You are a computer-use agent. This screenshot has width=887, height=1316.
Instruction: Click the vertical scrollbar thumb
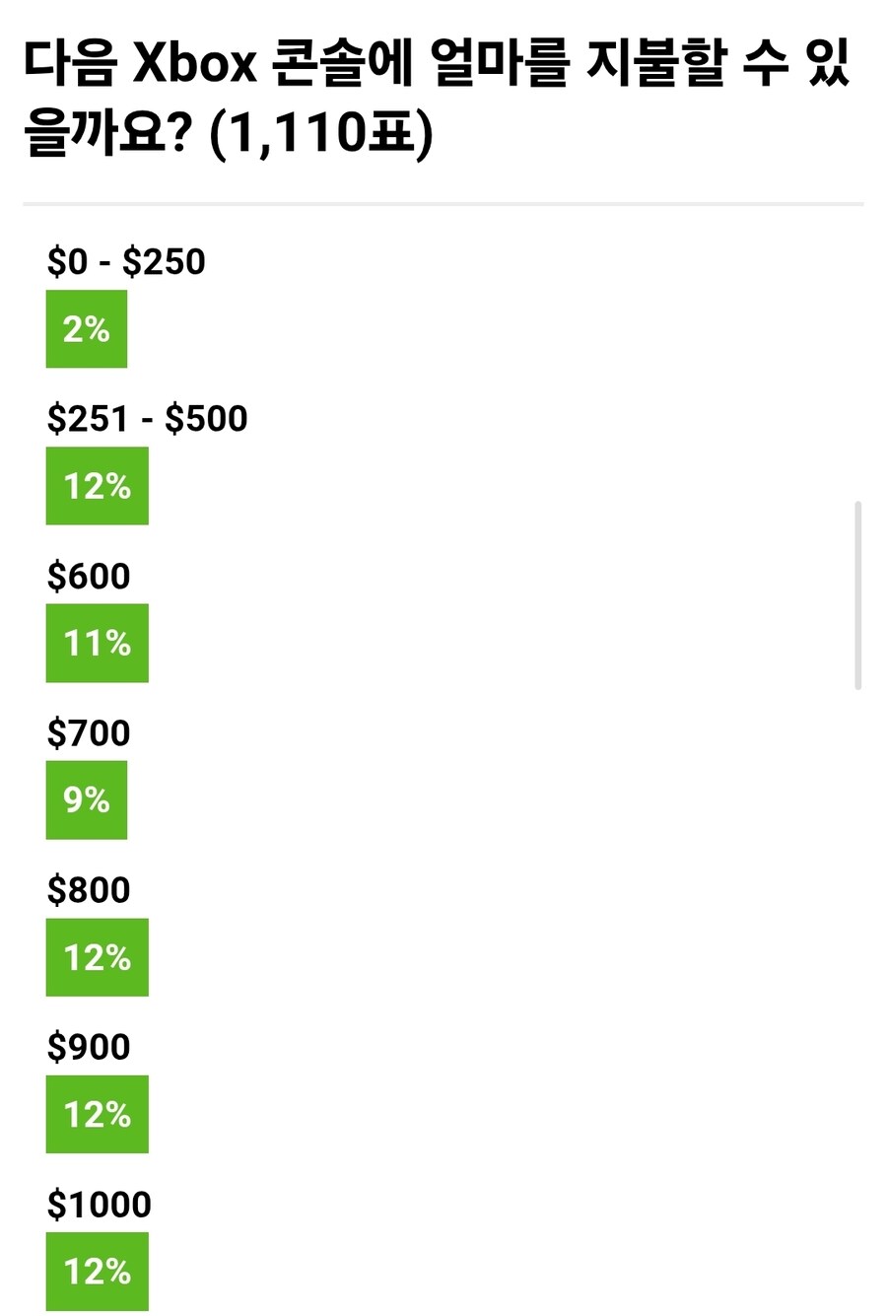pos(858,595)
